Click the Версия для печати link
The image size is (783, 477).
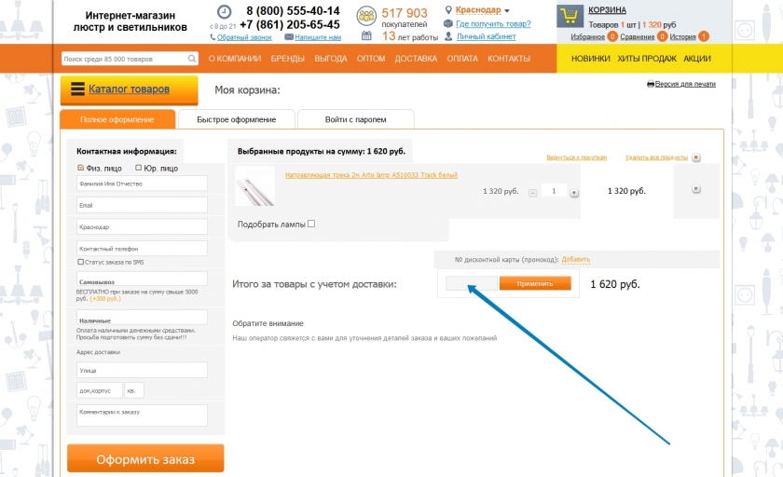point(685,84)
